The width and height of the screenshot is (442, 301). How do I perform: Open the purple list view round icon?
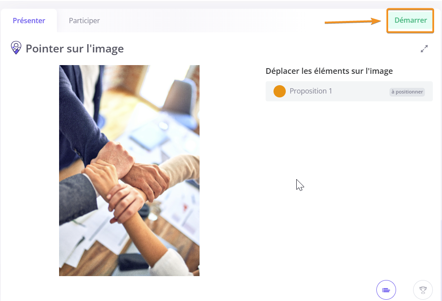tap(386, 290)
